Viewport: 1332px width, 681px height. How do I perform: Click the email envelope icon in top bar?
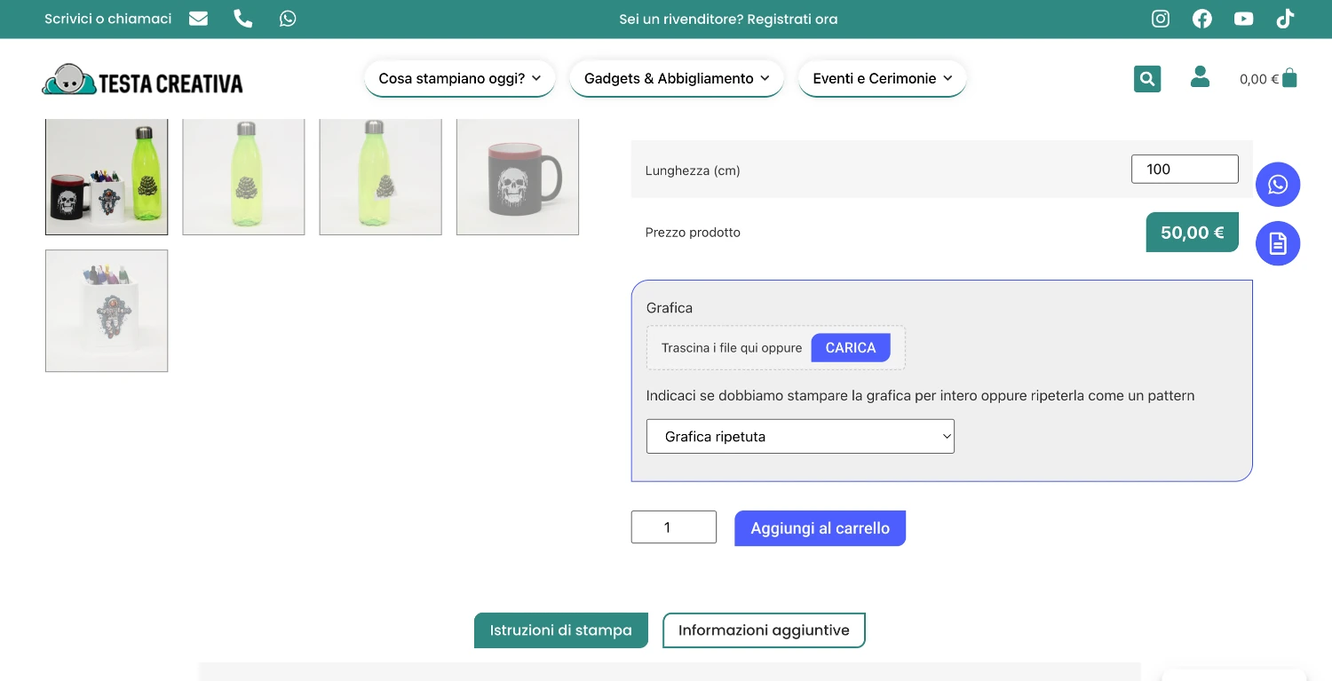click(x=199, y=19)
